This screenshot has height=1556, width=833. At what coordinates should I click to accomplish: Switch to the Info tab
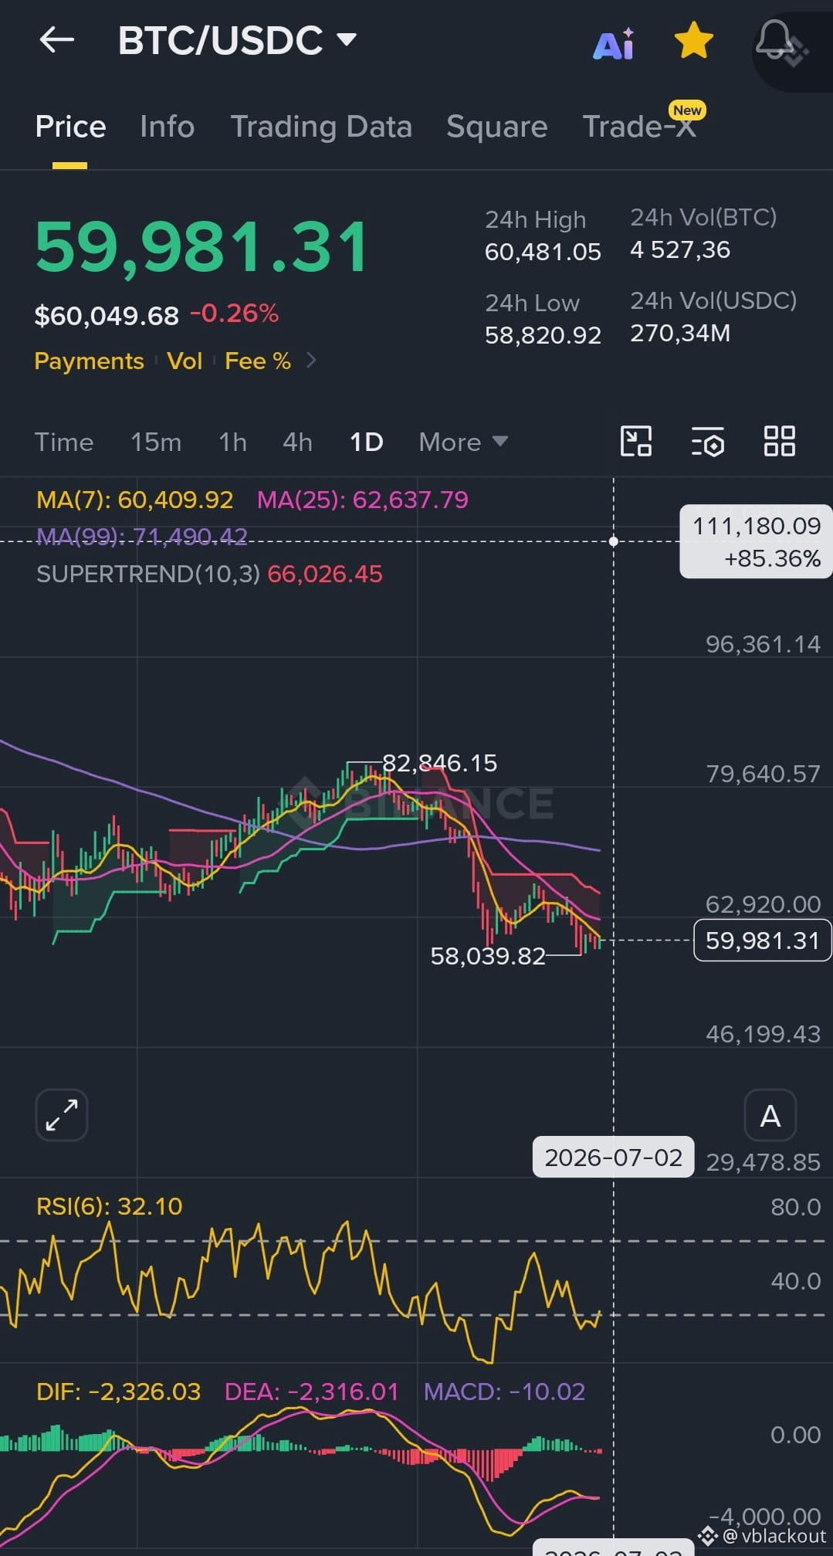pos(168,127)
